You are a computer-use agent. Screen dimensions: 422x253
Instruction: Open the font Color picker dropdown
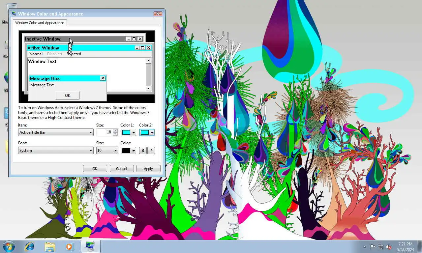(128, 151)
